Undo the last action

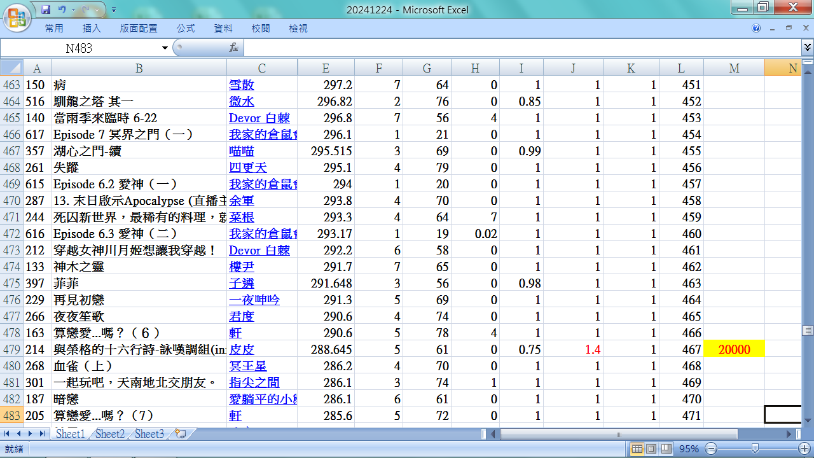pyautogui.click(x=62, y=10)
